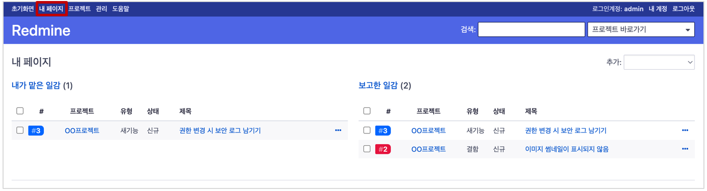The width and height of the screenshot is (707, 191).
Task: Open actions menu for assigned issue #3
Action: click(338, 130)
